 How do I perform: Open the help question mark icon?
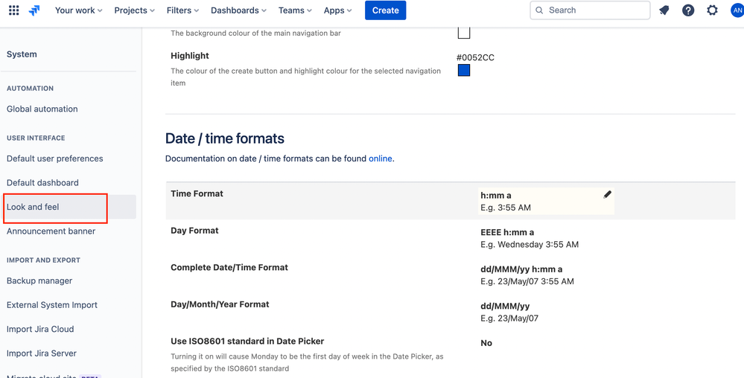(688, 10)
